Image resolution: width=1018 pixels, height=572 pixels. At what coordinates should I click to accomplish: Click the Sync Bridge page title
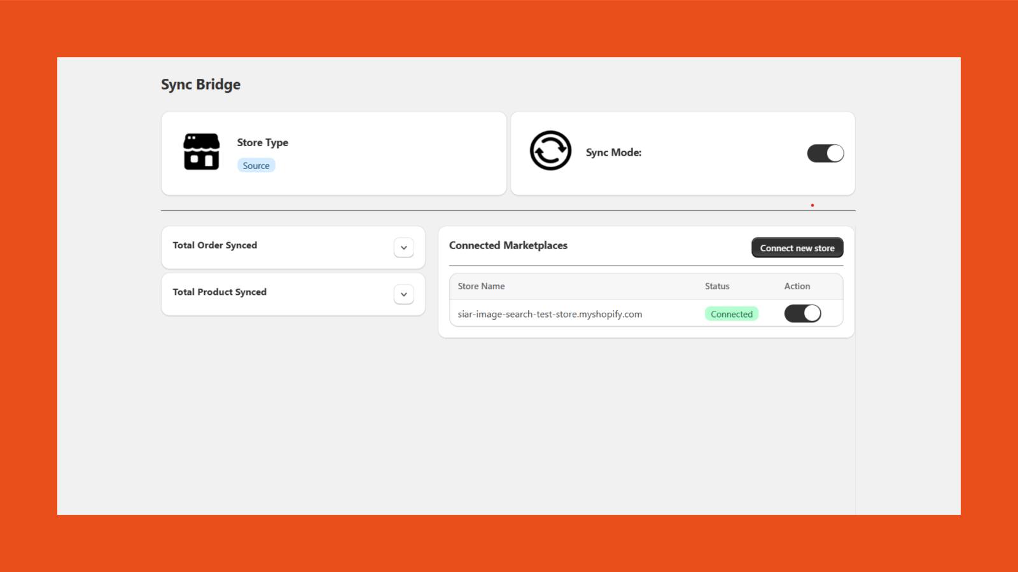[x=200, y=85]
